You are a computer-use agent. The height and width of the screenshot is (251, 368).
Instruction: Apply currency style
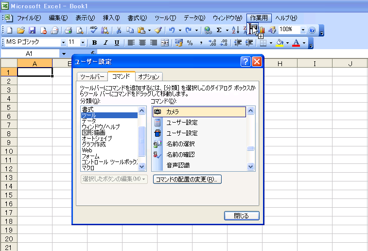tap(178, 43)
